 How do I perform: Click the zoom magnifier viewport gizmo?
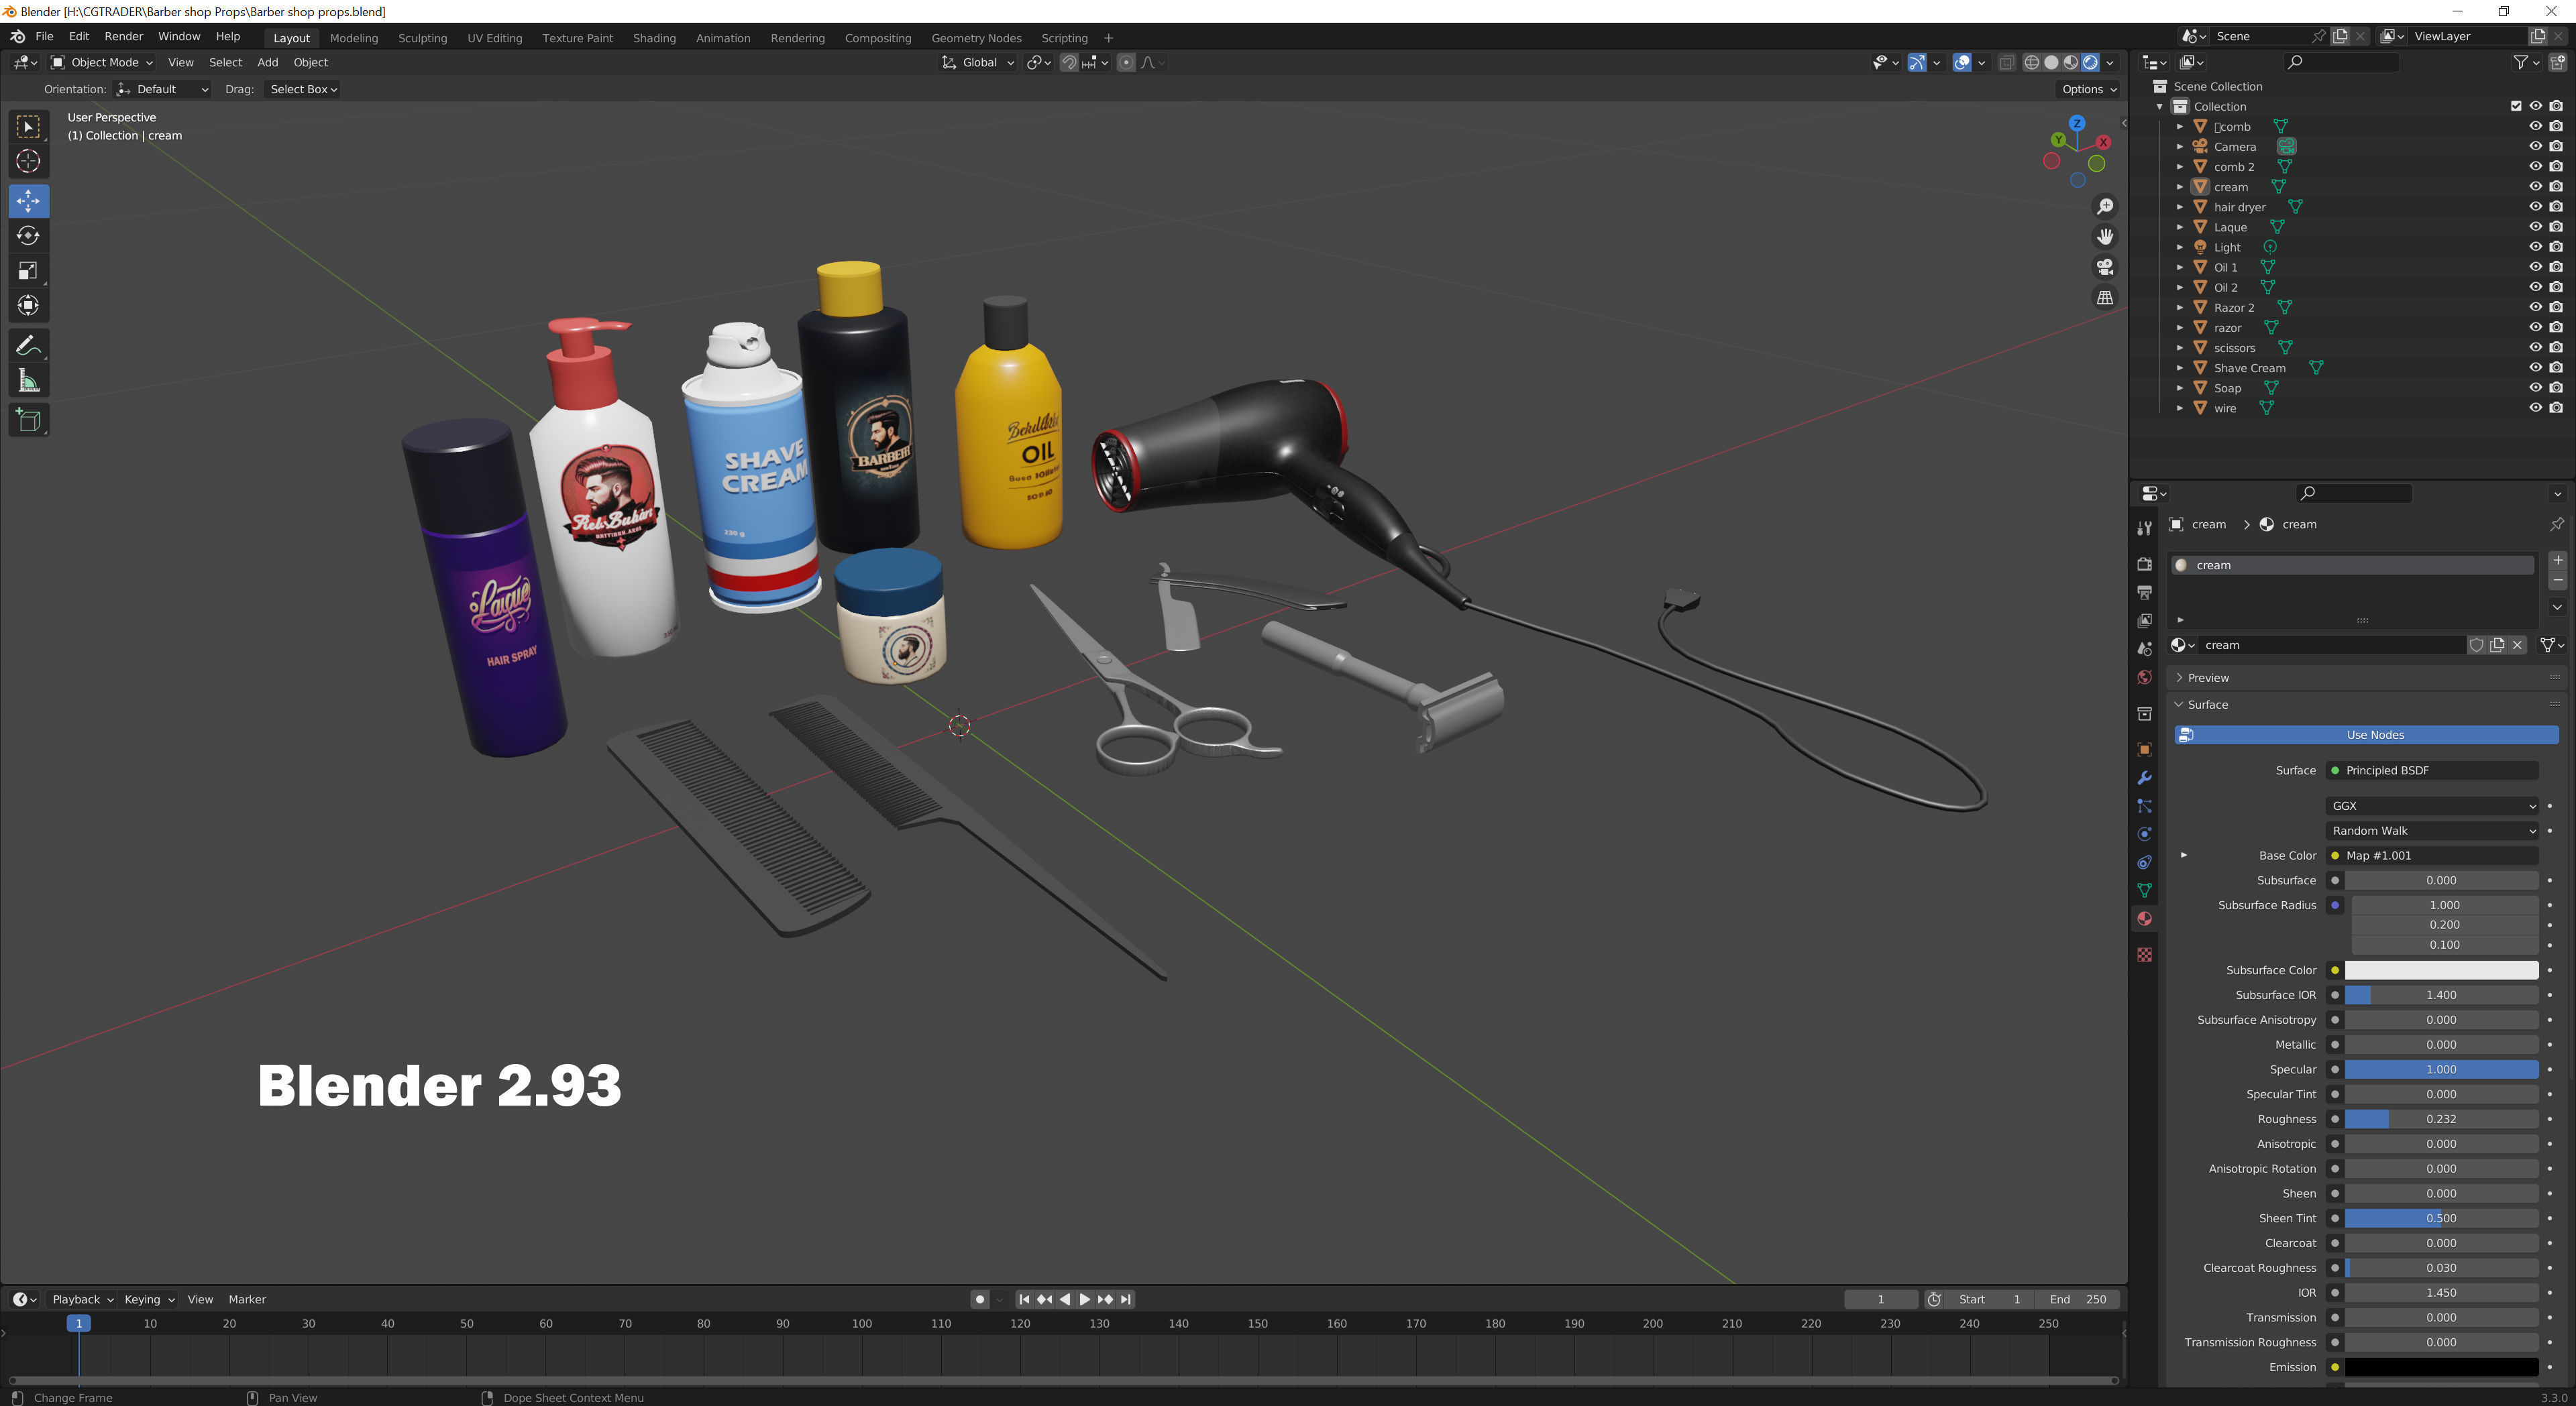[2105, 206]
